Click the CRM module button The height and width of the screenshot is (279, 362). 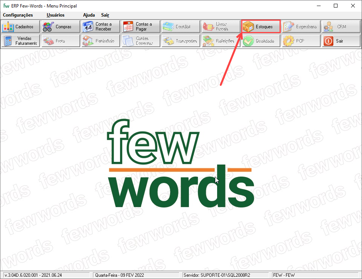point(341,27)
